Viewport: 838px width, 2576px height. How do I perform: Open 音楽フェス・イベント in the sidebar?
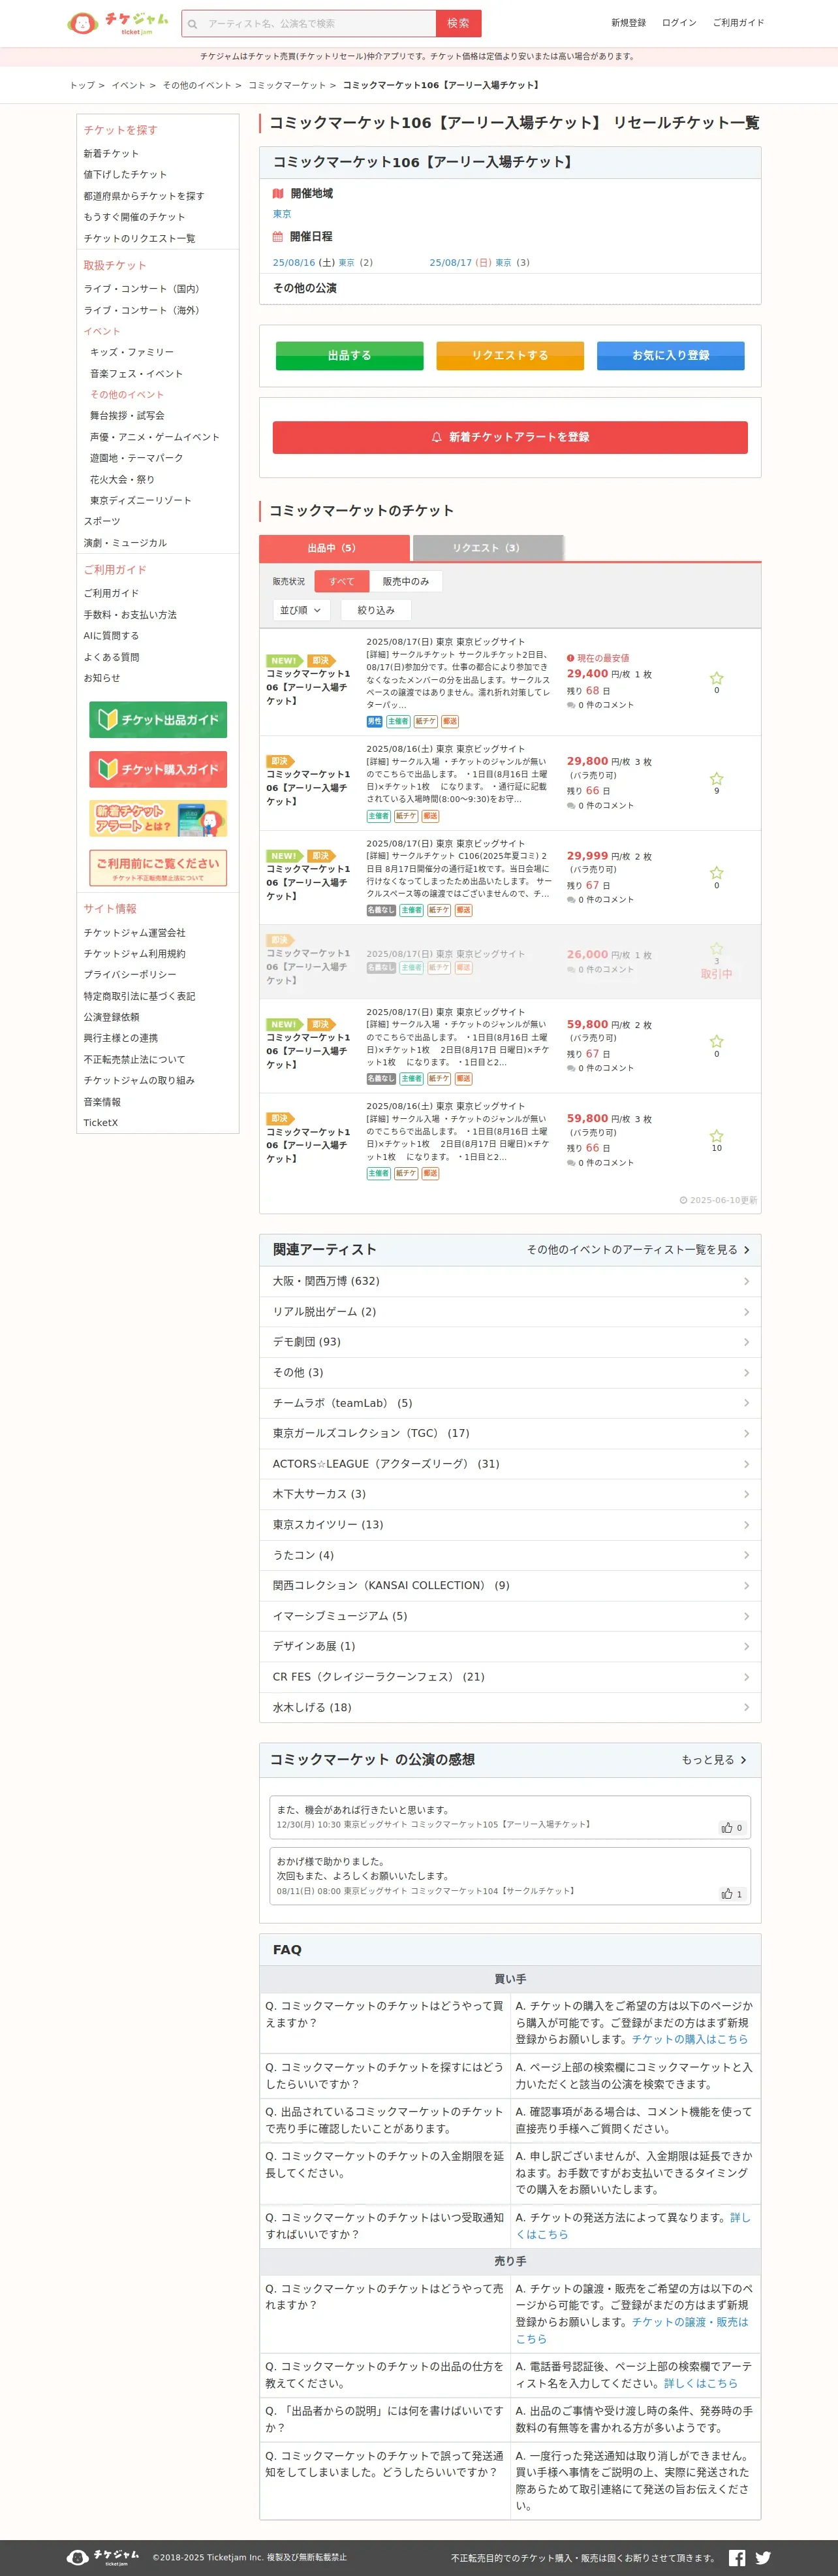tap(136, 373)
